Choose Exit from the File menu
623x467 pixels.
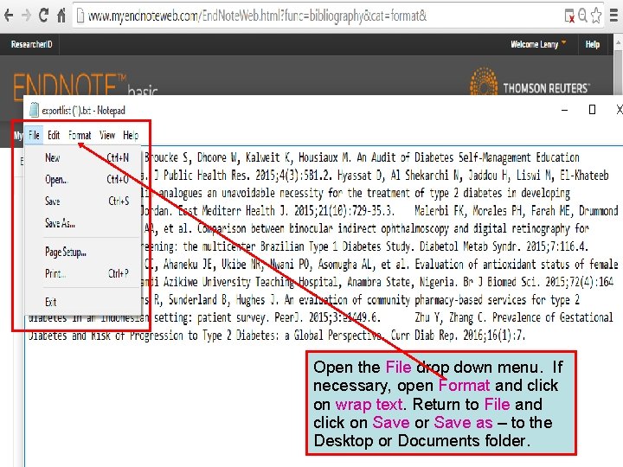[83, 302]
